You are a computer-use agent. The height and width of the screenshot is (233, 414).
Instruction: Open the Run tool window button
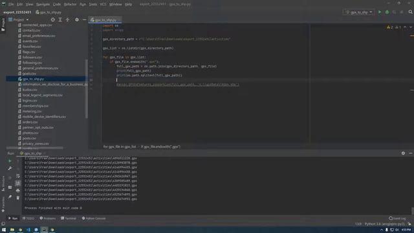click(13, 218)
